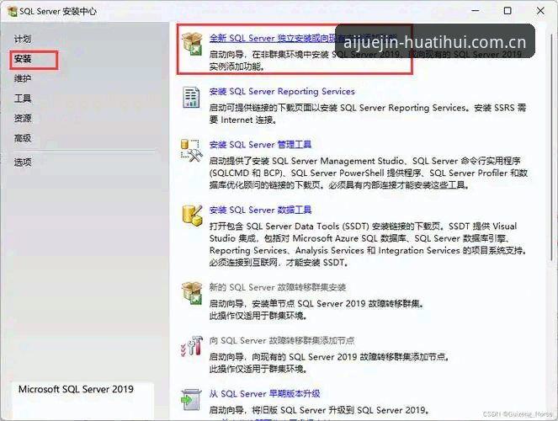Screen dimensions: 558x421
Task: Click the Microsoft SQL Server 2019 label
Action: coord(76,389)
